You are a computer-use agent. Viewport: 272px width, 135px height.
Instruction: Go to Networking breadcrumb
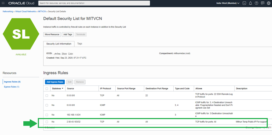[8, 11]
